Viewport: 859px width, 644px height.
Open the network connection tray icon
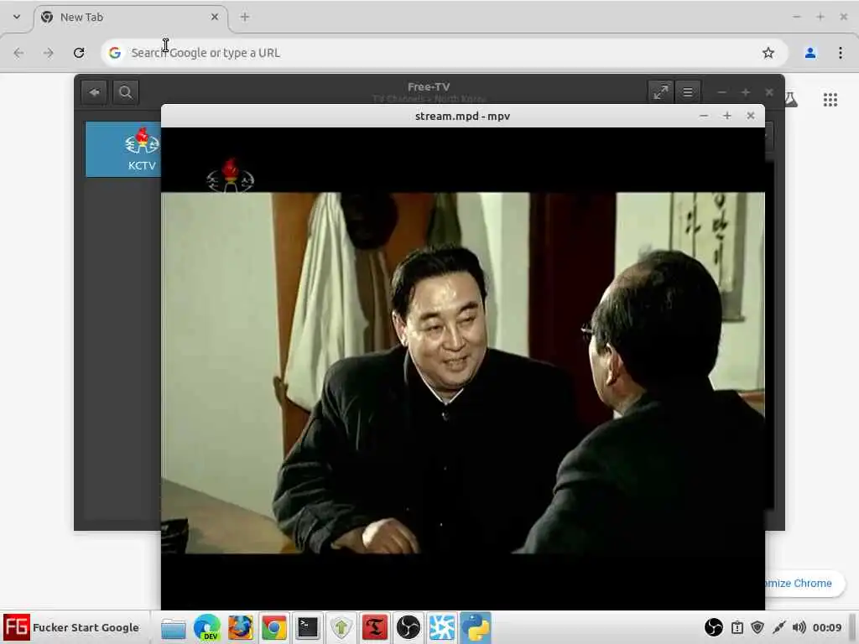pos(778,627)
